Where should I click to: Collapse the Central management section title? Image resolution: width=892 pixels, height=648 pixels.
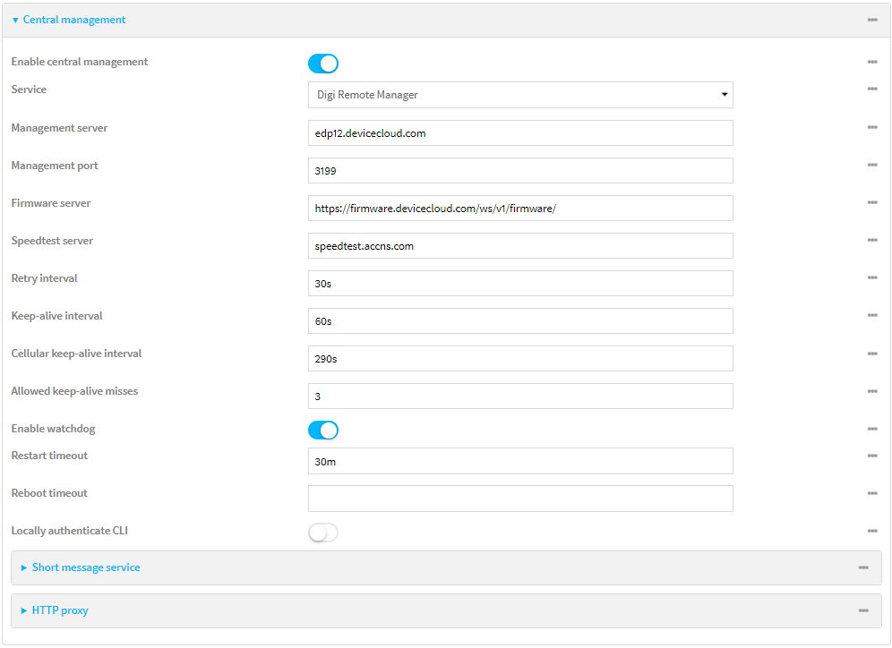[x=73, y=19]
